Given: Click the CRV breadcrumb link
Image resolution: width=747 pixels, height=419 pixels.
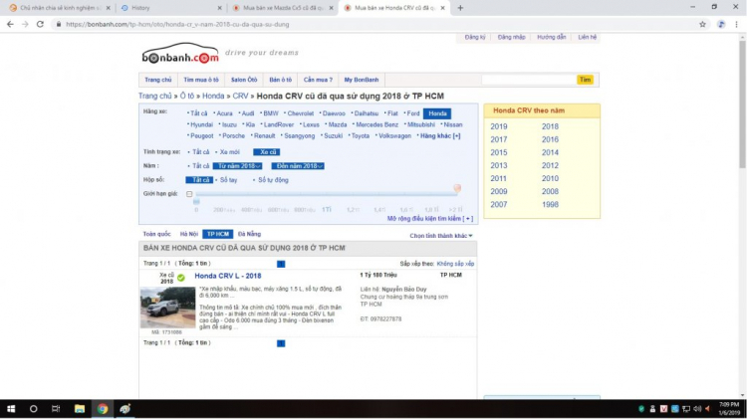Looking at the screenshot, I should pyautogui.click(x=240, y=96).
